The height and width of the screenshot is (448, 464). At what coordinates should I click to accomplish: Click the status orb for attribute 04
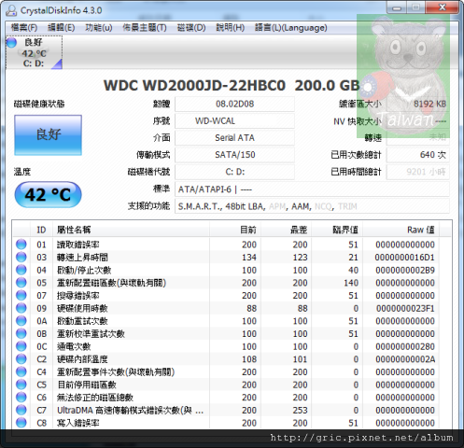21,270
